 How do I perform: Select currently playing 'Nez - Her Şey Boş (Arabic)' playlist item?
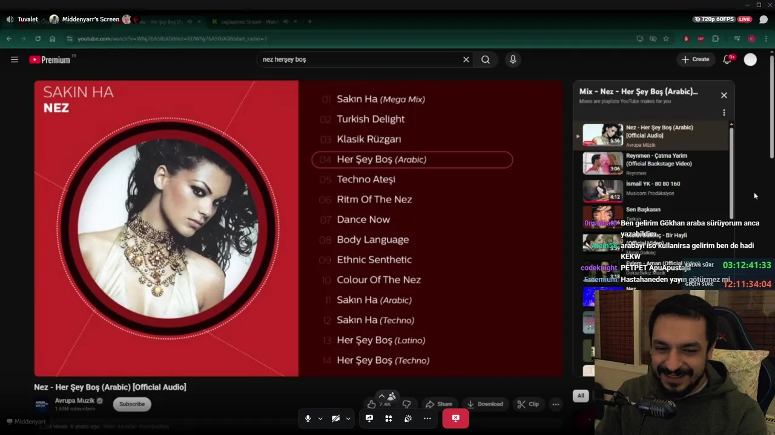652,136
